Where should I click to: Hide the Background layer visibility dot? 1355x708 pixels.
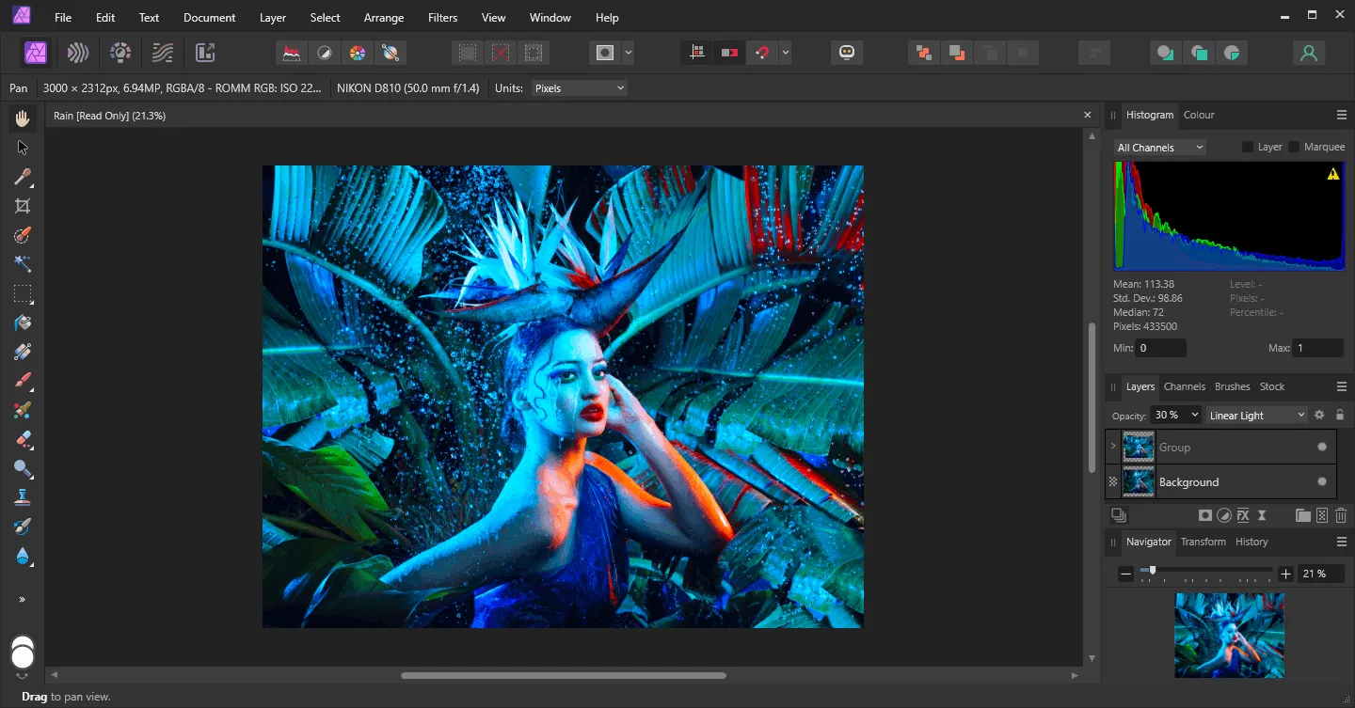(1321, 481)
